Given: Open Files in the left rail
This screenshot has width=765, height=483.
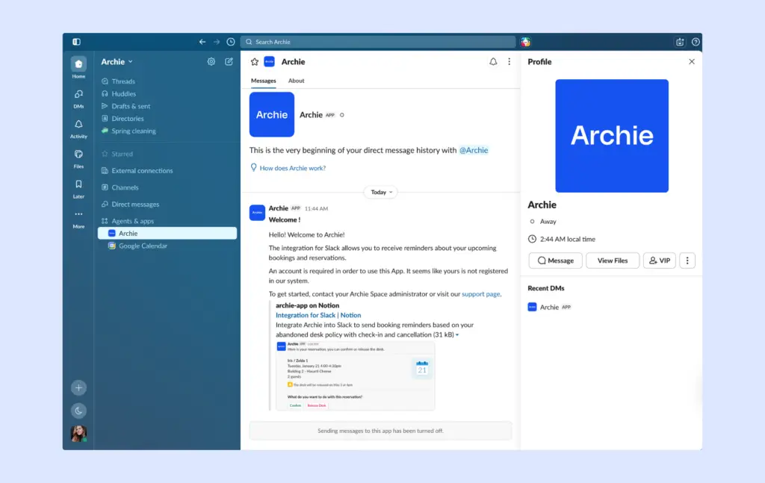Looking at the screenshot, I should [x=78, y=159].
